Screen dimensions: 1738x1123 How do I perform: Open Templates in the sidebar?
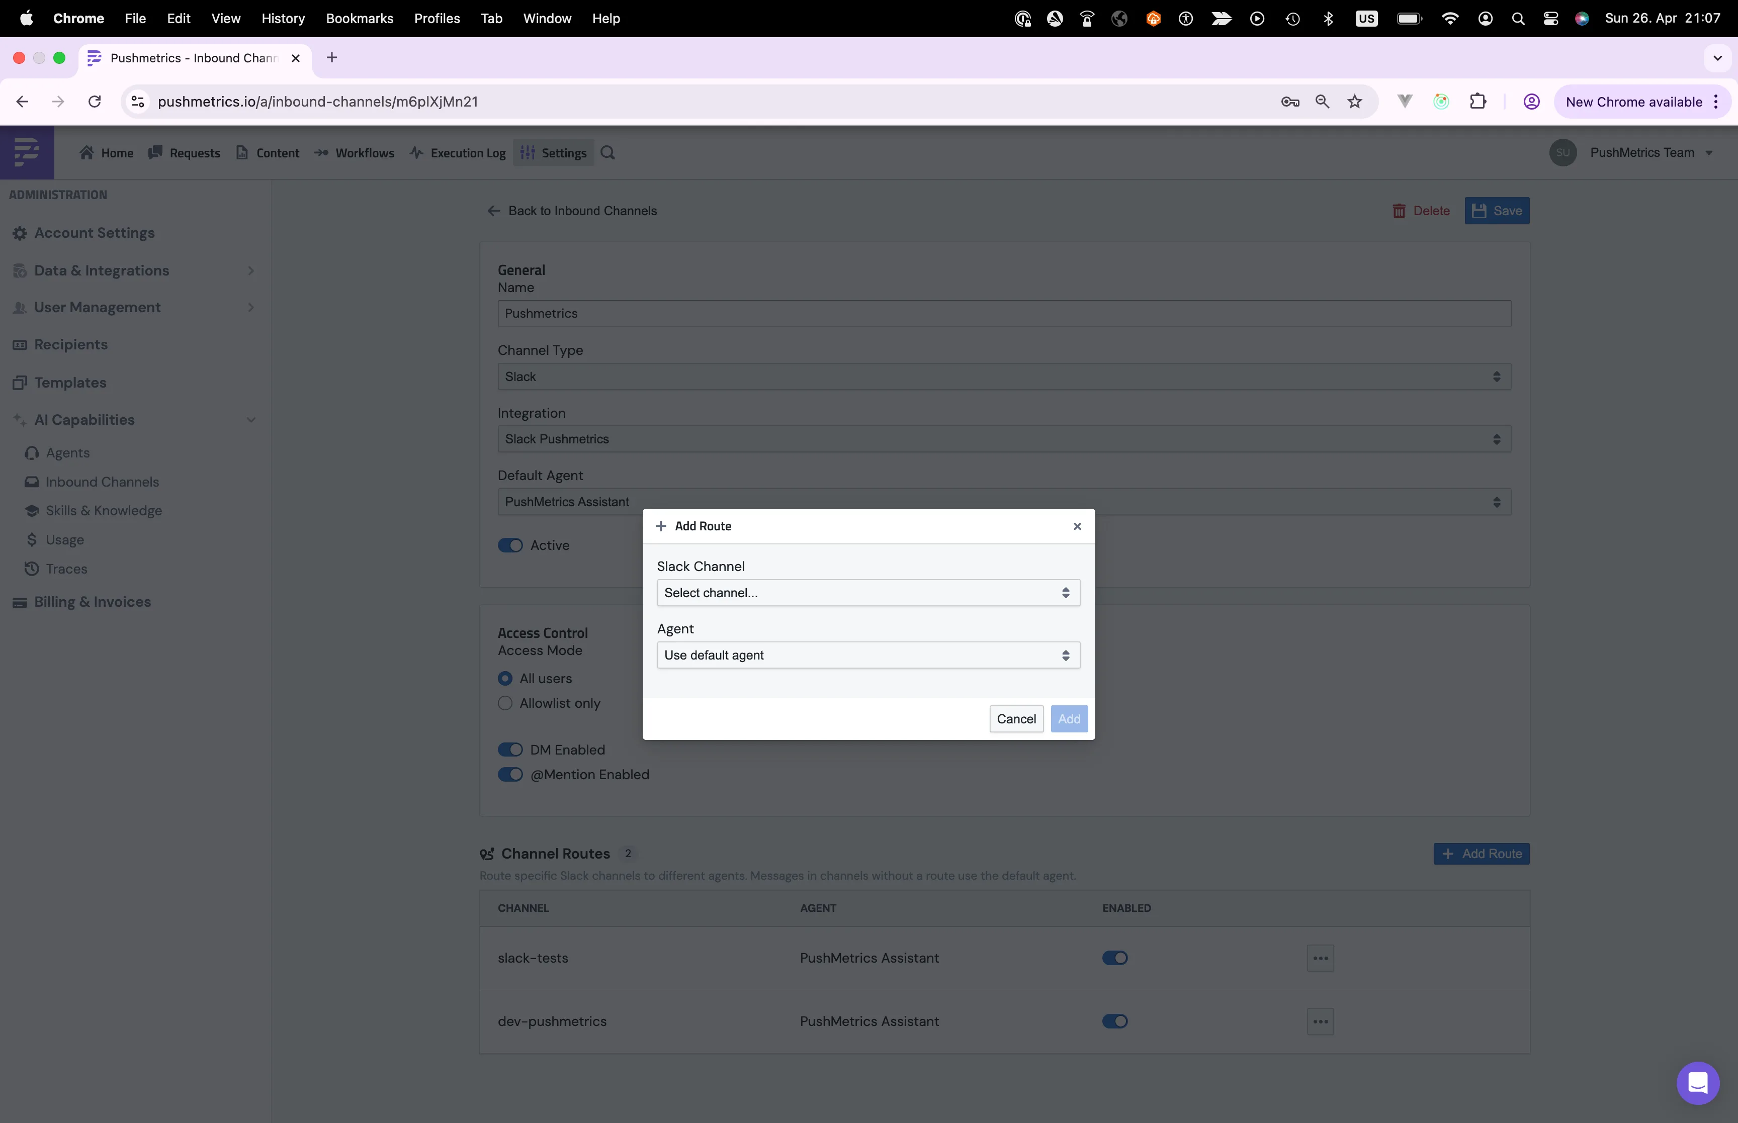point(59,382)
